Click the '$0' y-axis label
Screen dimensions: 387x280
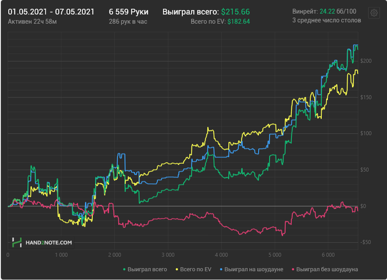[x=363, y=206]
